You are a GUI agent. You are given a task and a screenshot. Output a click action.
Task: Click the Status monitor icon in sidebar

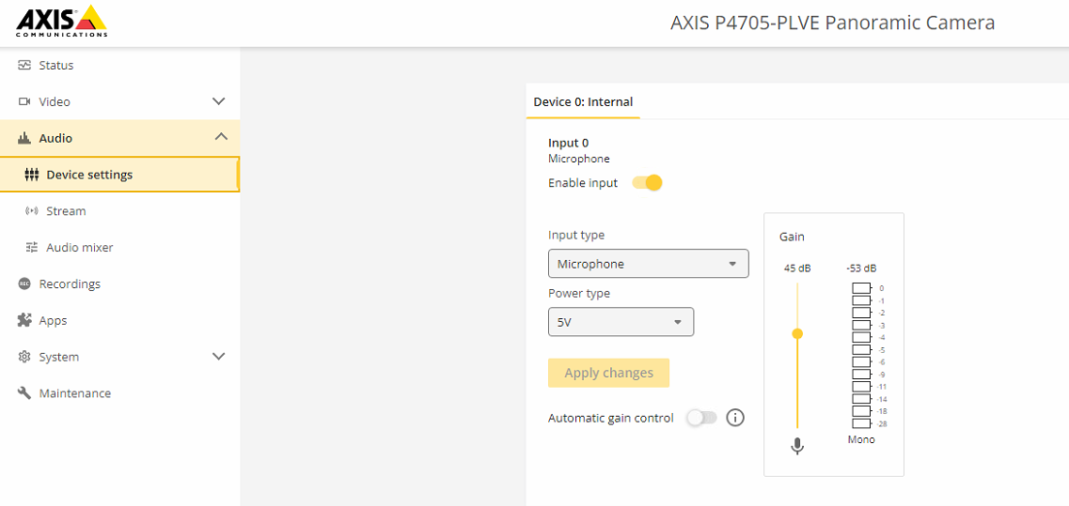click(24, 66)
